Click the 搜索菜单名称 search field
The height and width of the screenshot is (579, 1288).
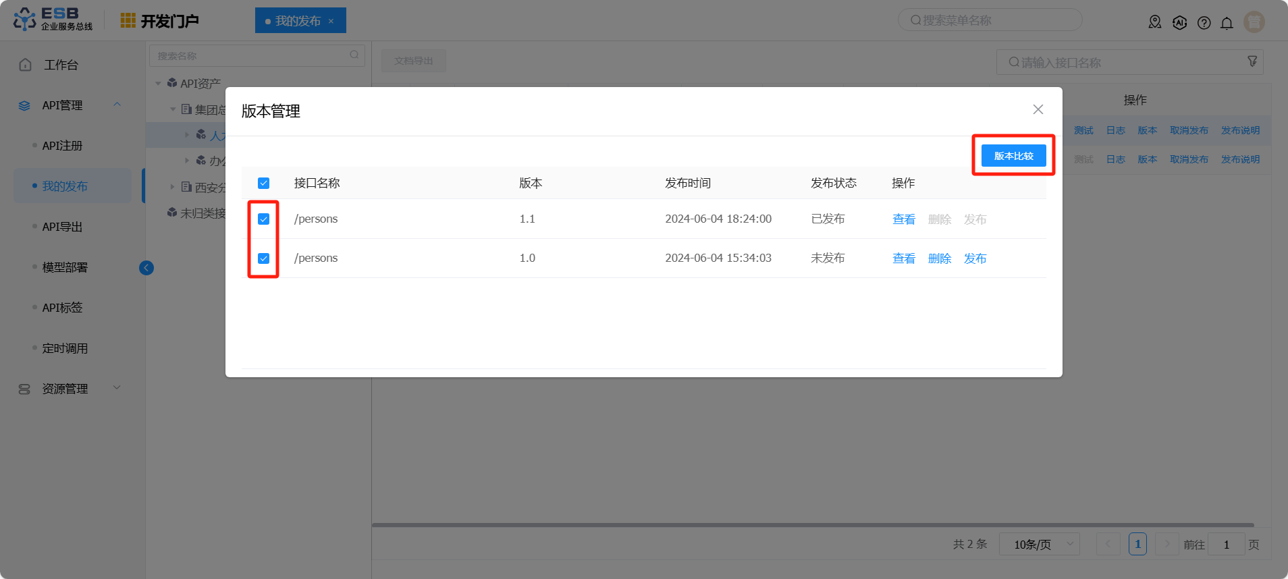[990, 20]
